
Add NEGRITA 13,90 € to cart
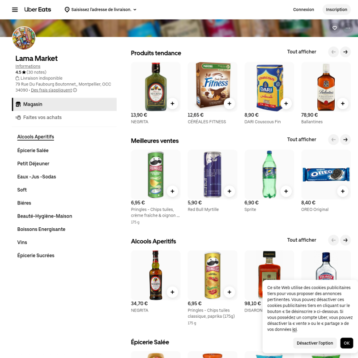172,103
